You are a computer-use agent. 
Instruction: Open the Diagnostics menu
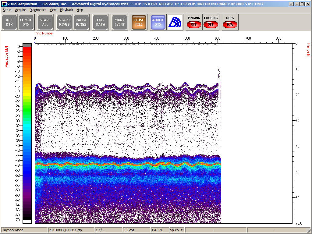point(38,10)
